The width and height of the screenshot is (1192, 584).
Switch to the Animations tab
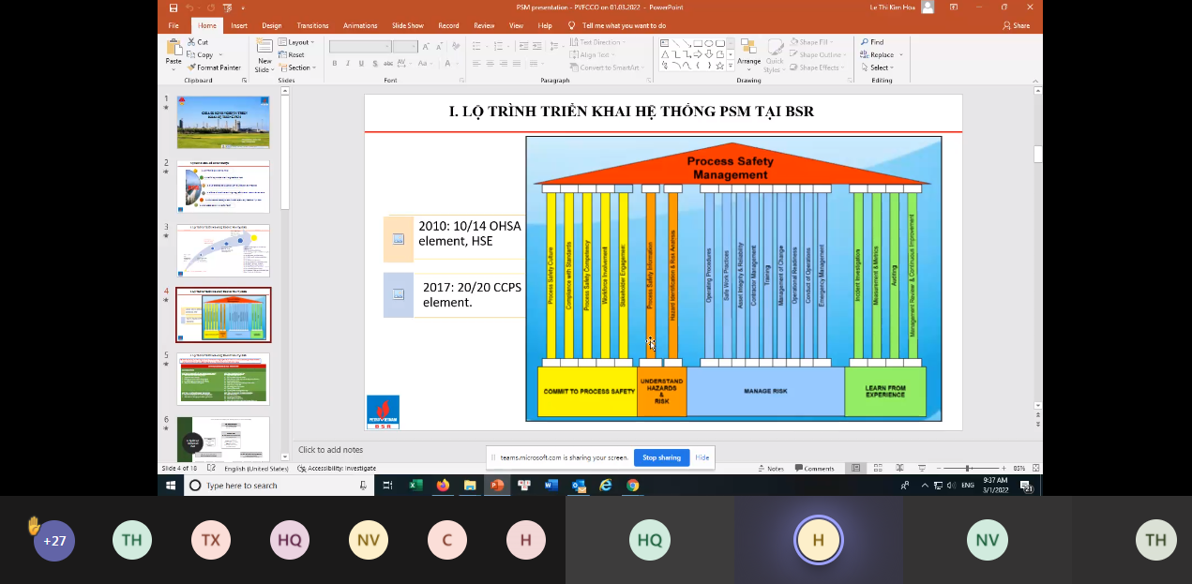[x=360, y=25]
